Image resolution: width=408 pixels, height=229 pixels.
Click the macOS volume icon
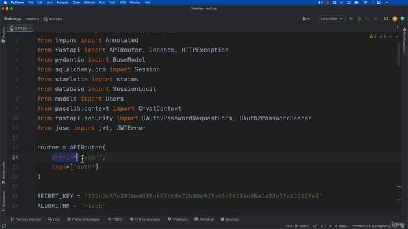(320, 3)
